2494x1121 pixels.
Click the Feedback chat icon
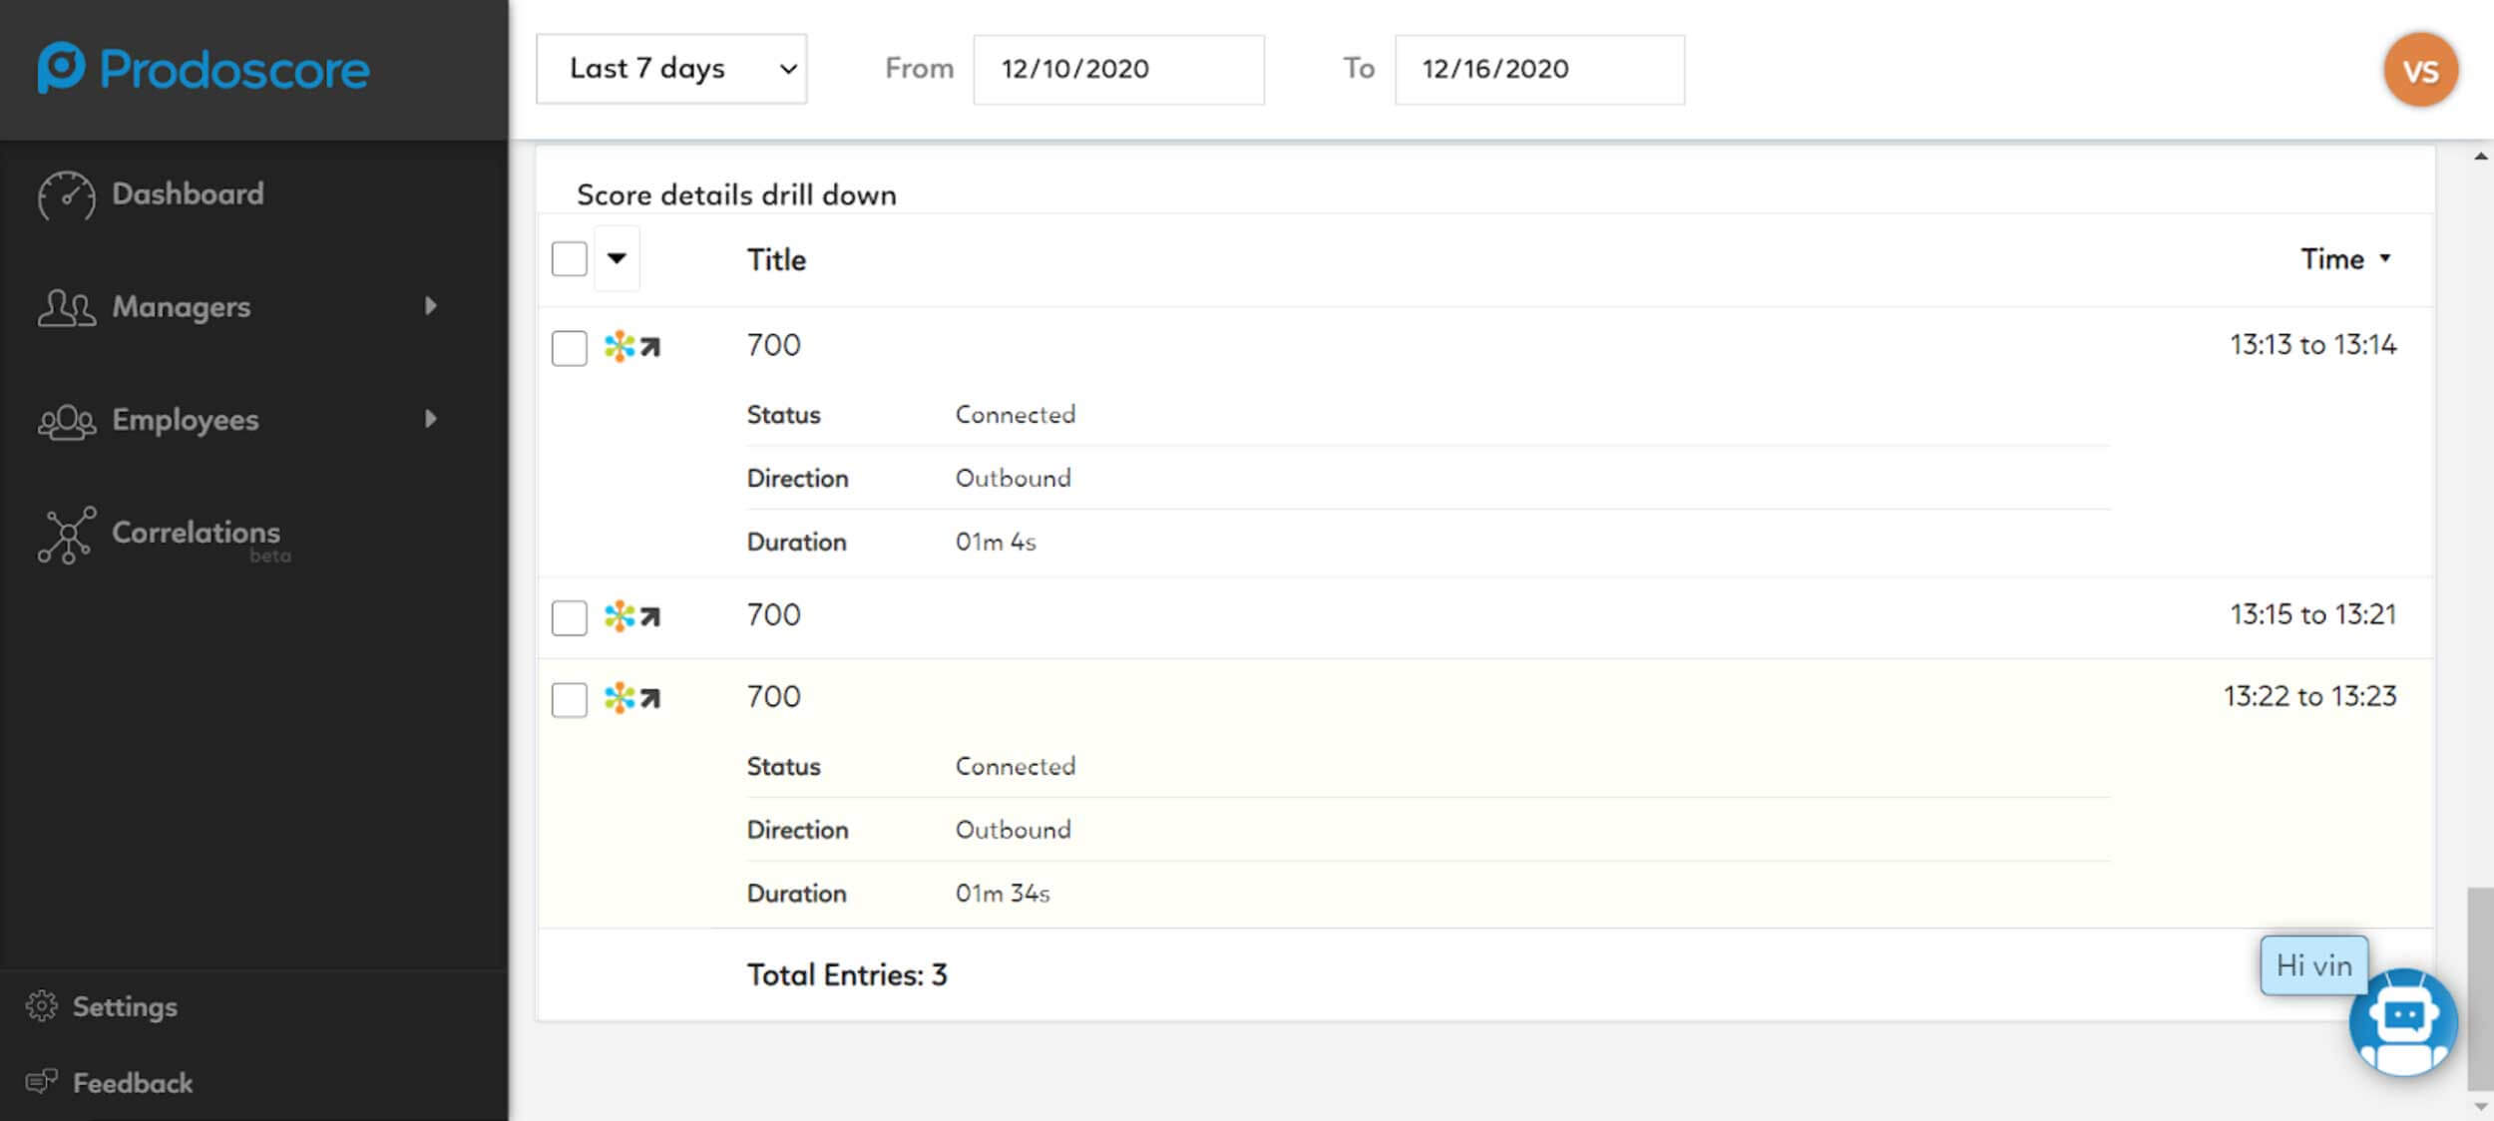click(x=41, y=1082)
